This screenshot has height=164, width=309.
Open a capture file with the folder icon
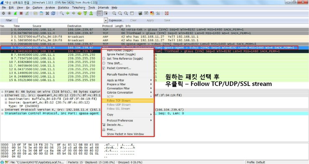35,13
